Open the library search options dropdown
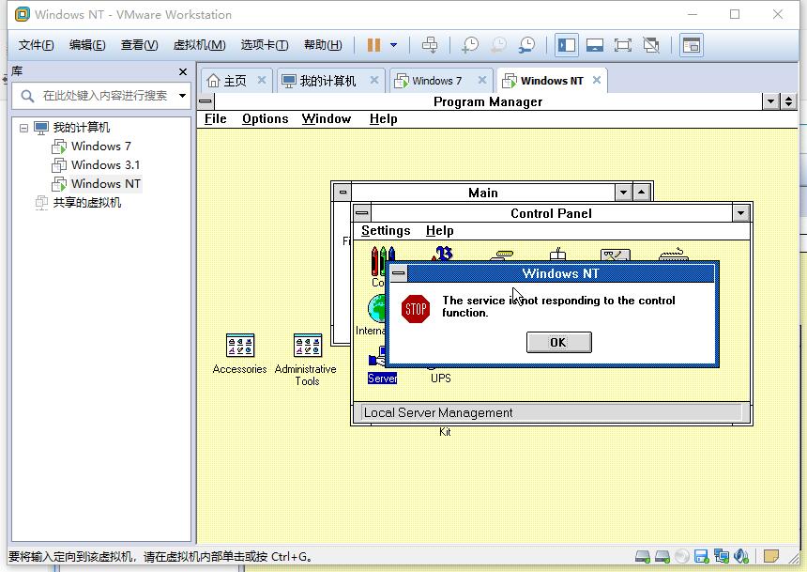This screenshot has height=572, width=807. [182, 96]
